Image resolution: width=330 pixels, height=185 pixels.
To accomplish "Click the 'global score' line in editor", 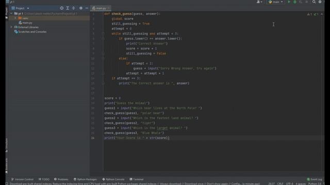I will pos(122,19).
